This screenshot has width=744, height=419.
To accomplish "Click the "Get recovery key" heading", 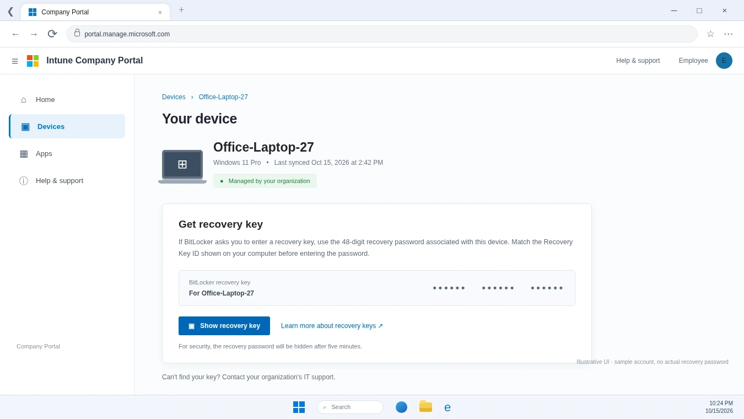I will (x=220, y=224).
